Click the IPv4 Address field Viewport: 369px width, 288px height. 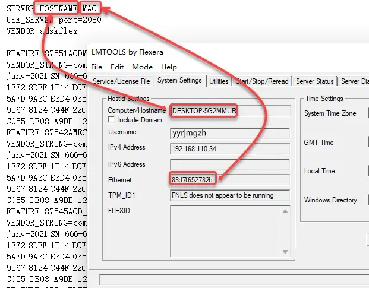(230, 149)
